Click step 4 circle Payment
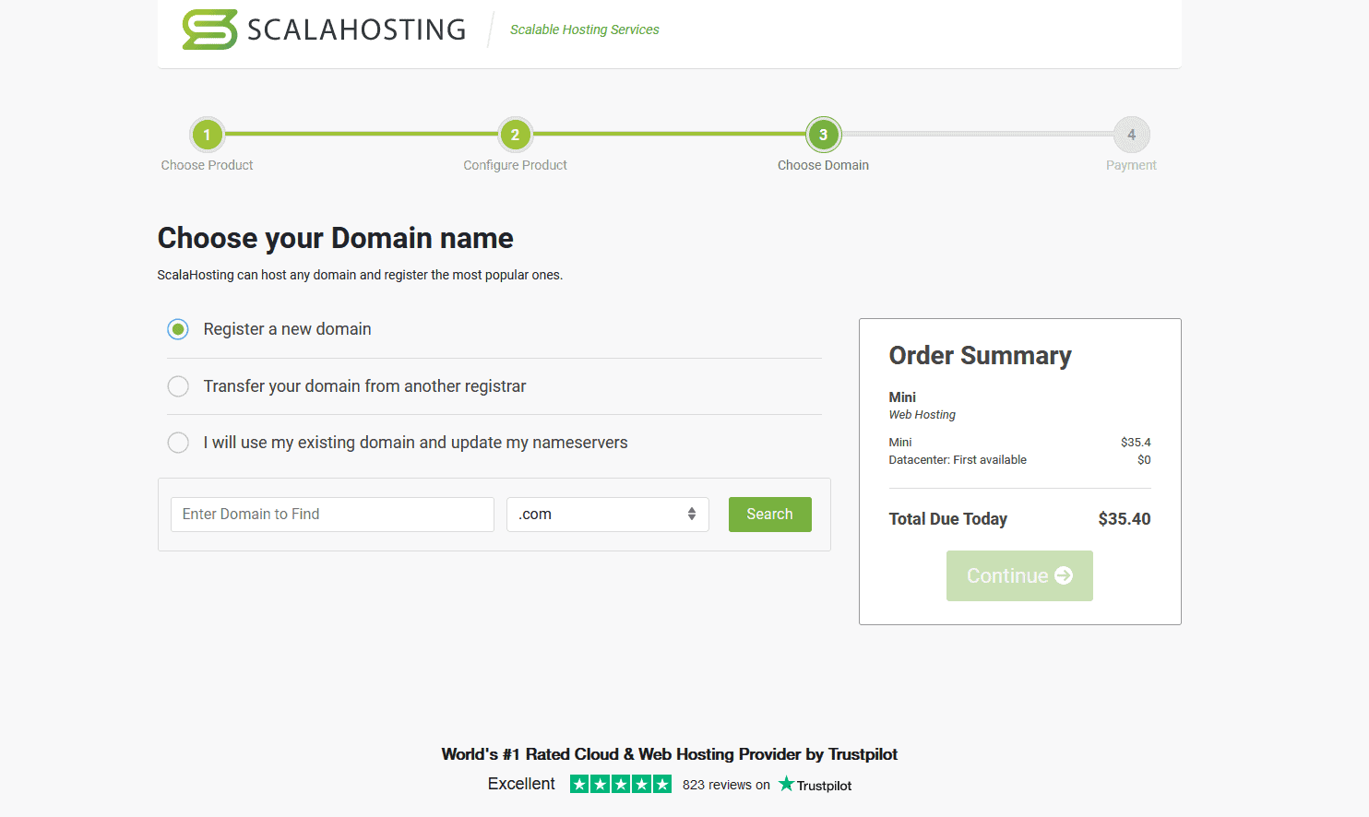Image resolution: width=1369 pixels, height=817 pixels. [x=1131, y=135]
